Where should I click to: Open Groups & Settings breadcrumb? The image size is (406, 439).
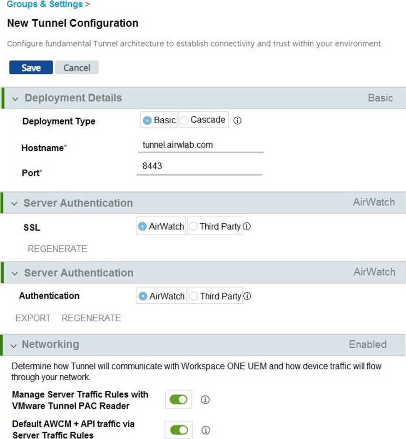point(45,4)
